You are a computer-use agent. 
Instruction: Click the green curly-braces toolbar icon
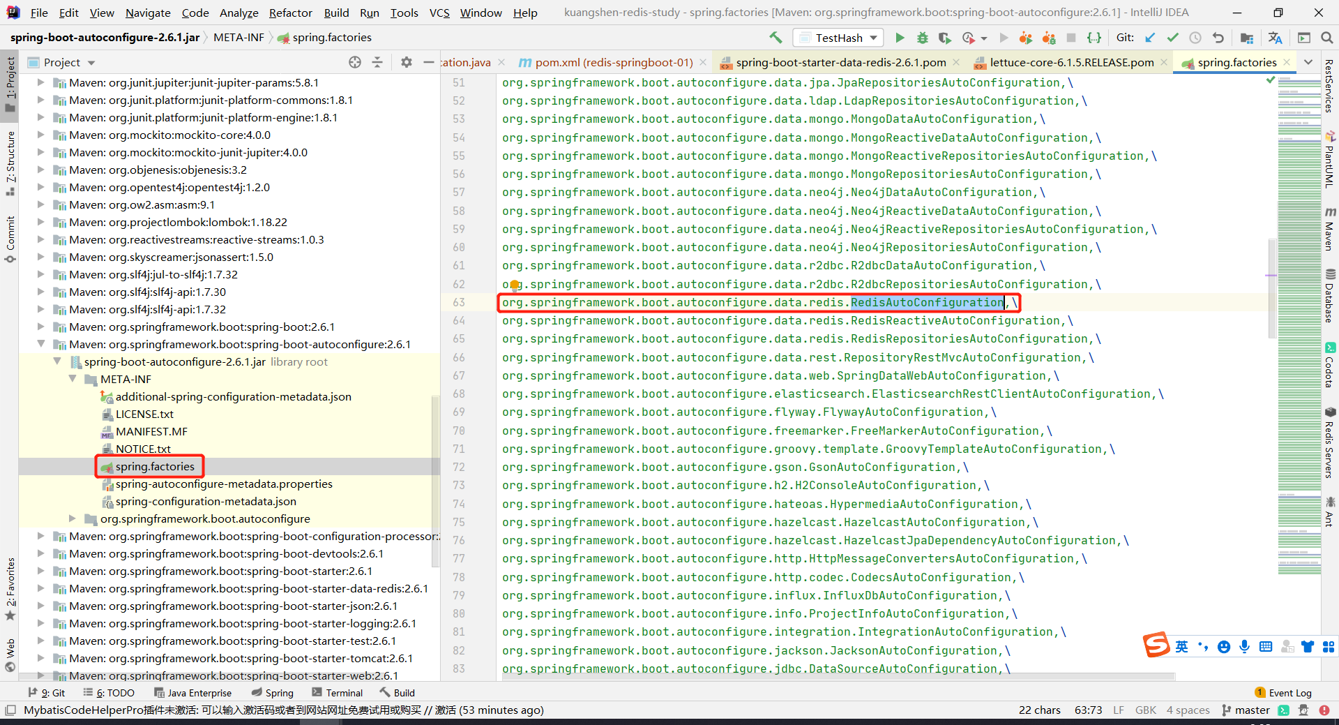tap(1094, 38)
